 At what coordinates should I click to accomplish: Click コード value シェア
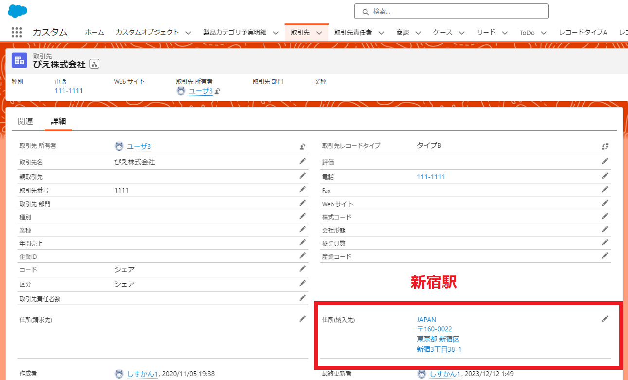125,270
